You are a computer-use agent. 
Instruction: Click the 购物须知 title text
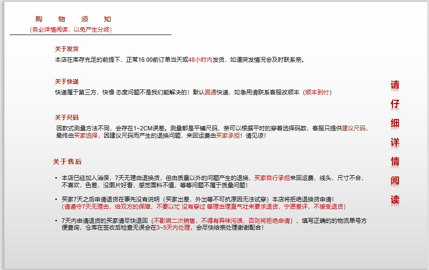click(x=73, y=19)
